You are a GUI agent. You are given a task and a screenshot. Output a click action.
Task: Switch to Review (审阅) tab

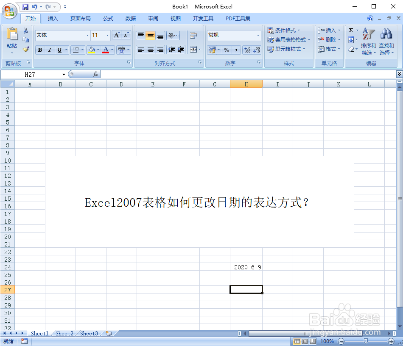point(153,19)
